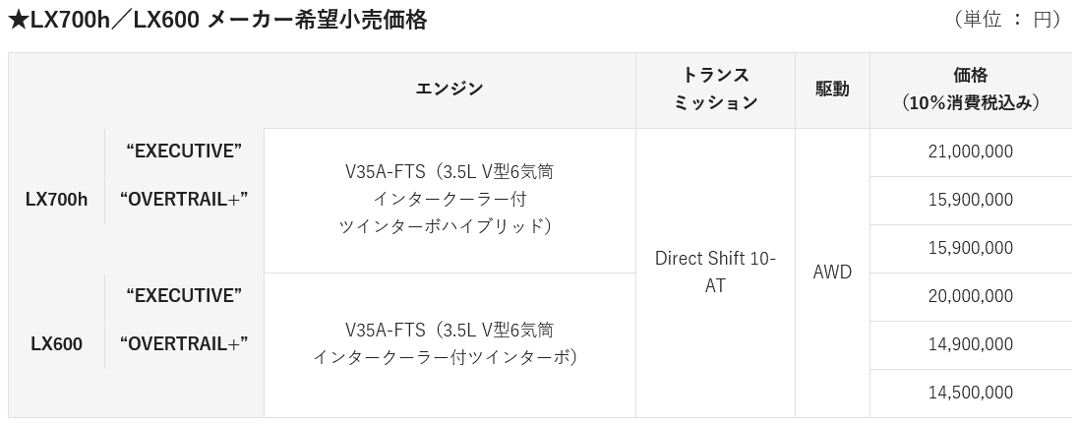Select LX700h "EXECUTIVE" grade cell
The image size is (1078, 426).
click(184, 152)
